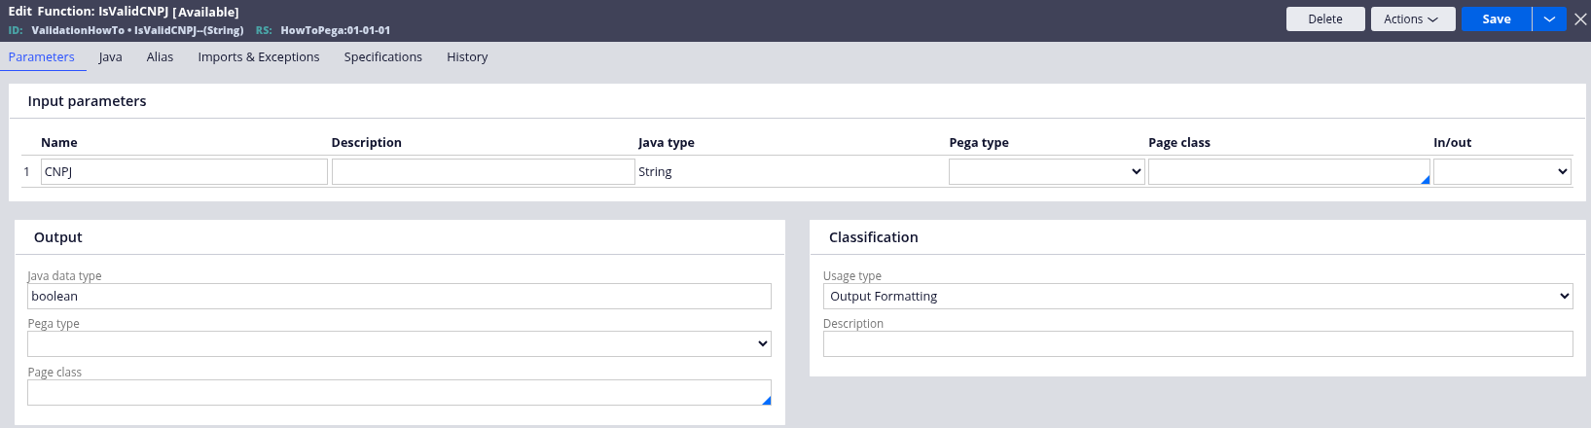This screenshot has width=1591, height=428.
Task: Open the Alias tab
Action: click(x=160, y=57)
